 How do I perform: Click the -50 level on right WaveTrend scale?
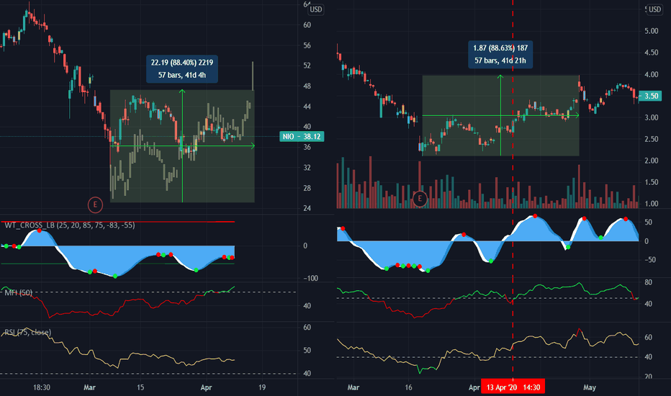(x=652, y=260)
